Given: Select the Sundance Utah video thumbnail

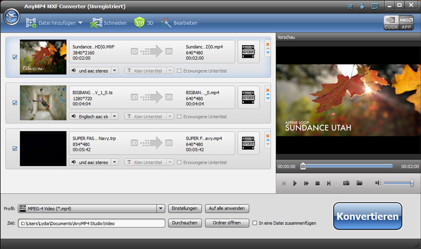Looking at the screenshot, I should coord(43,57).
